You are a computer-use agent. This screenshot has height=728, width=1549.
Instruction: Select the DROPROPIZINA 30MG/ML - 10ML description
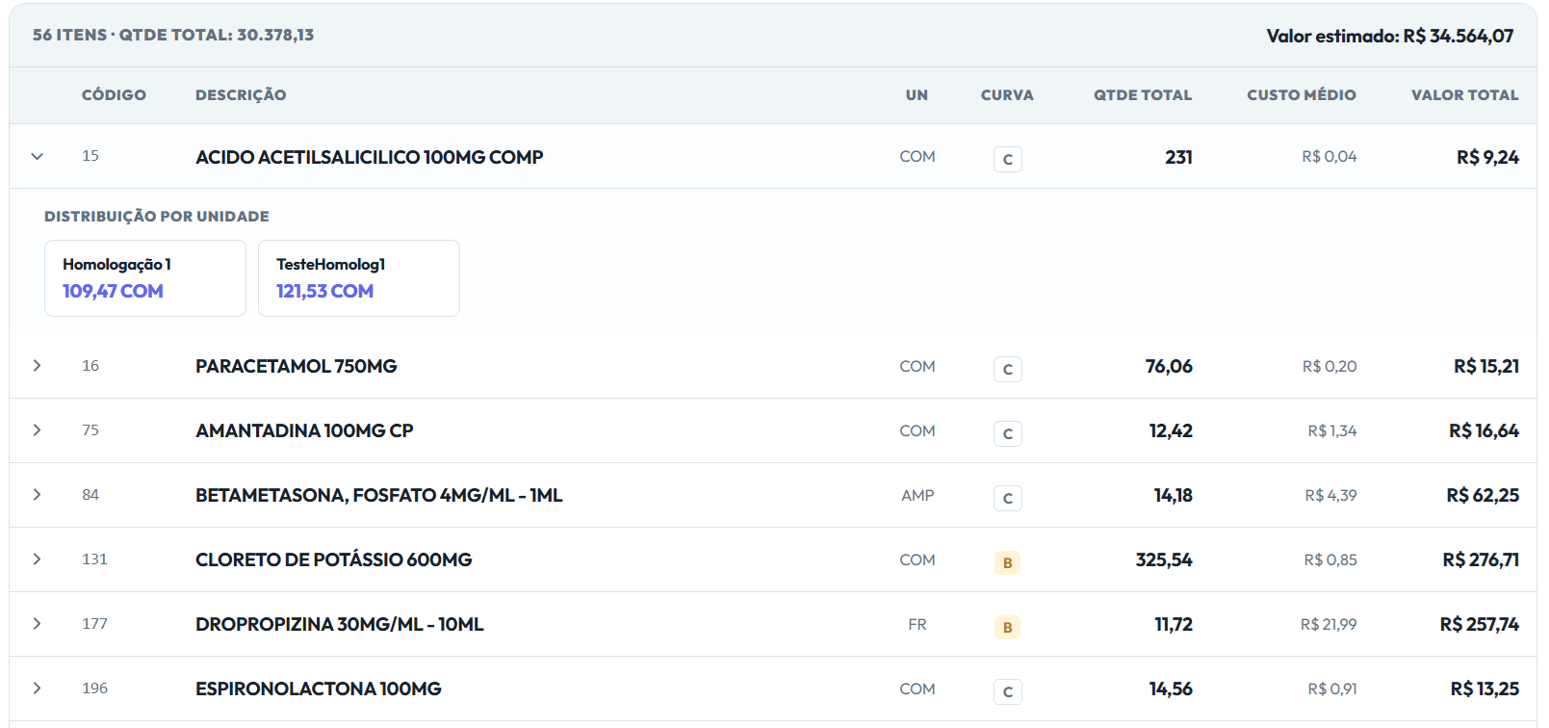coord(340,624)
